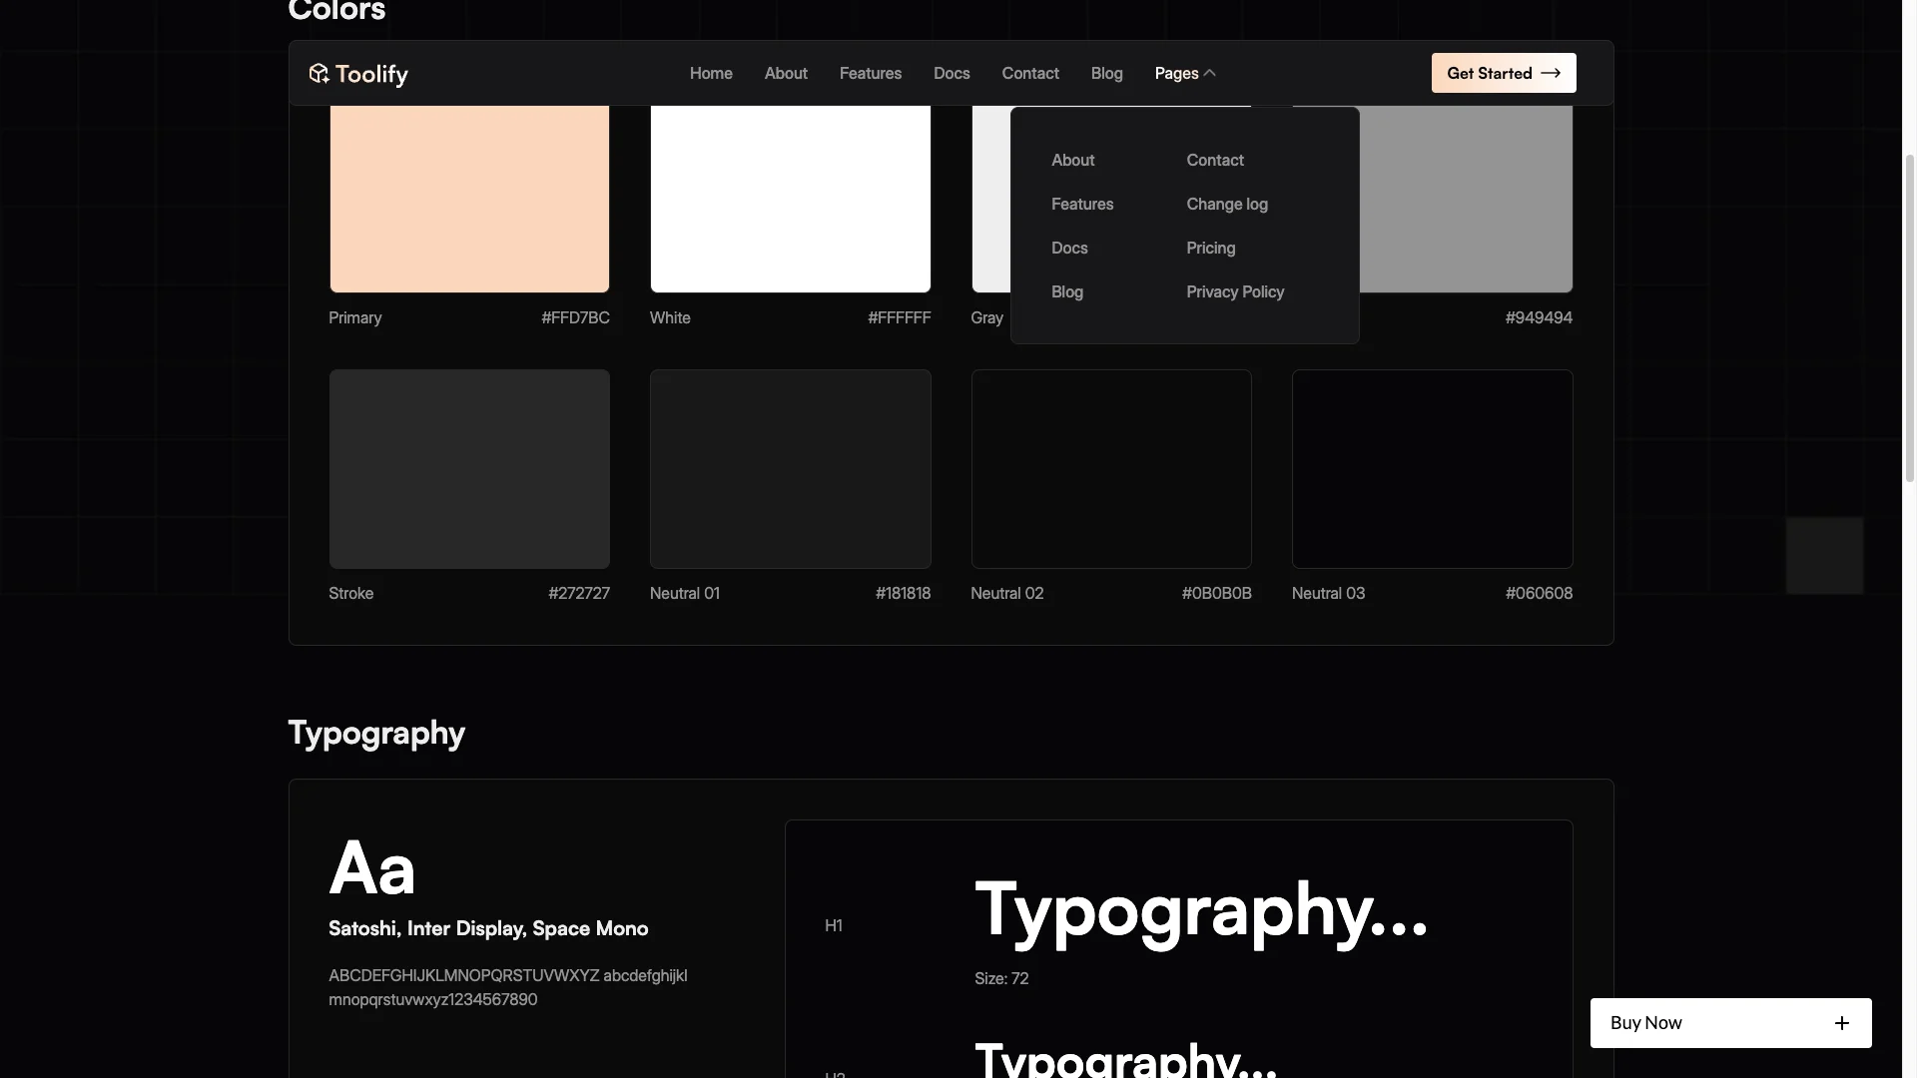Open Blog in the top navbar

(x=1106, y=73)
